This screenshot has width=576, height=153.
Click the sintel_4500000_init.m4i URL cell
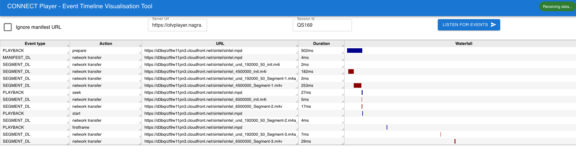click(x=205, y=72)
